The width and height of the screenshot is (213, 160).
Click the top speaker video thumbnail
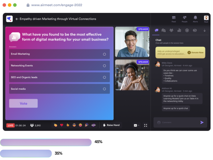pyautogui.click(x=132, y=42)
